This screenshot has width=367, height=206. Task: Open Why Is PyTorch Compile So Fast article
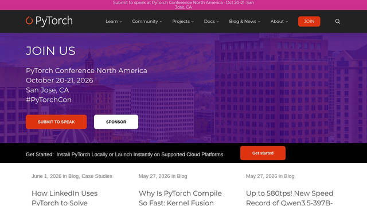(x=180, y=198)
